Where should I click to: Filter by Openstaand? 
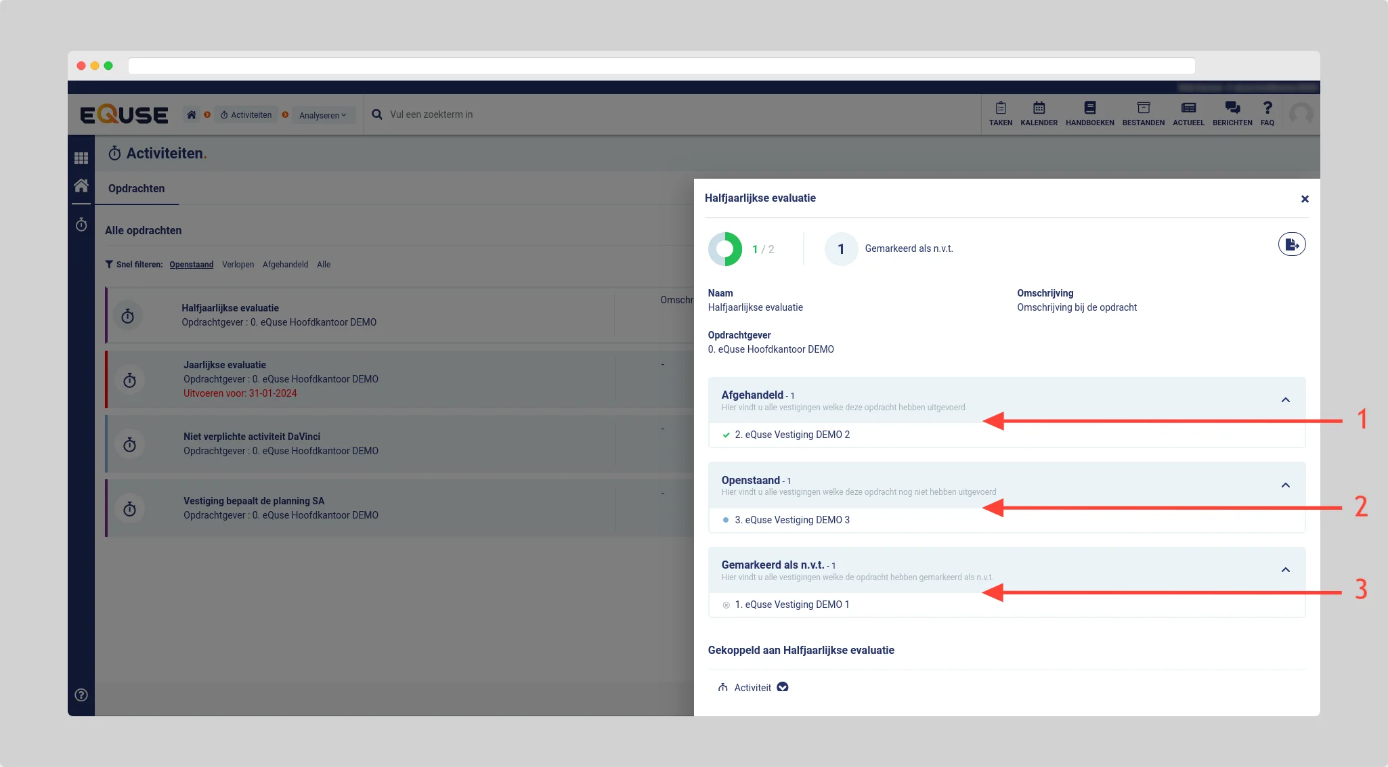[191, 265]
